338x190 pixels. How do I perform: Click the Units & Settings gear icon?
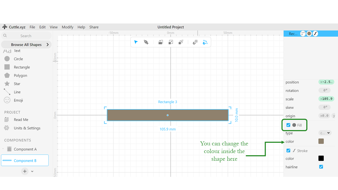coord(7,128)
